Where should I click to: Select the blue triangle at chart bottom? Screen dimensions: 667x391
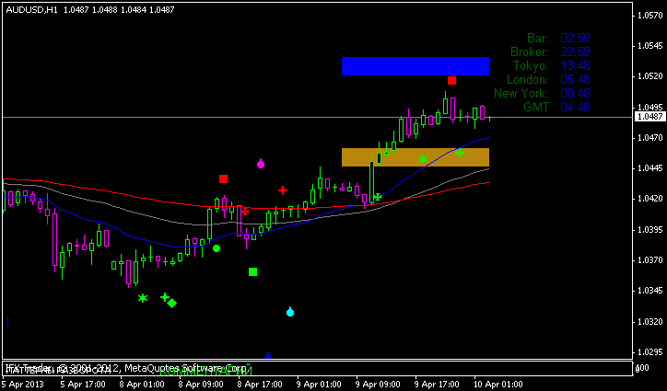coord(268,356)
